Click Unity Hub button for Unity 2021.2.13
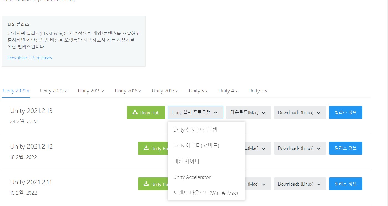 coord(146,112)
